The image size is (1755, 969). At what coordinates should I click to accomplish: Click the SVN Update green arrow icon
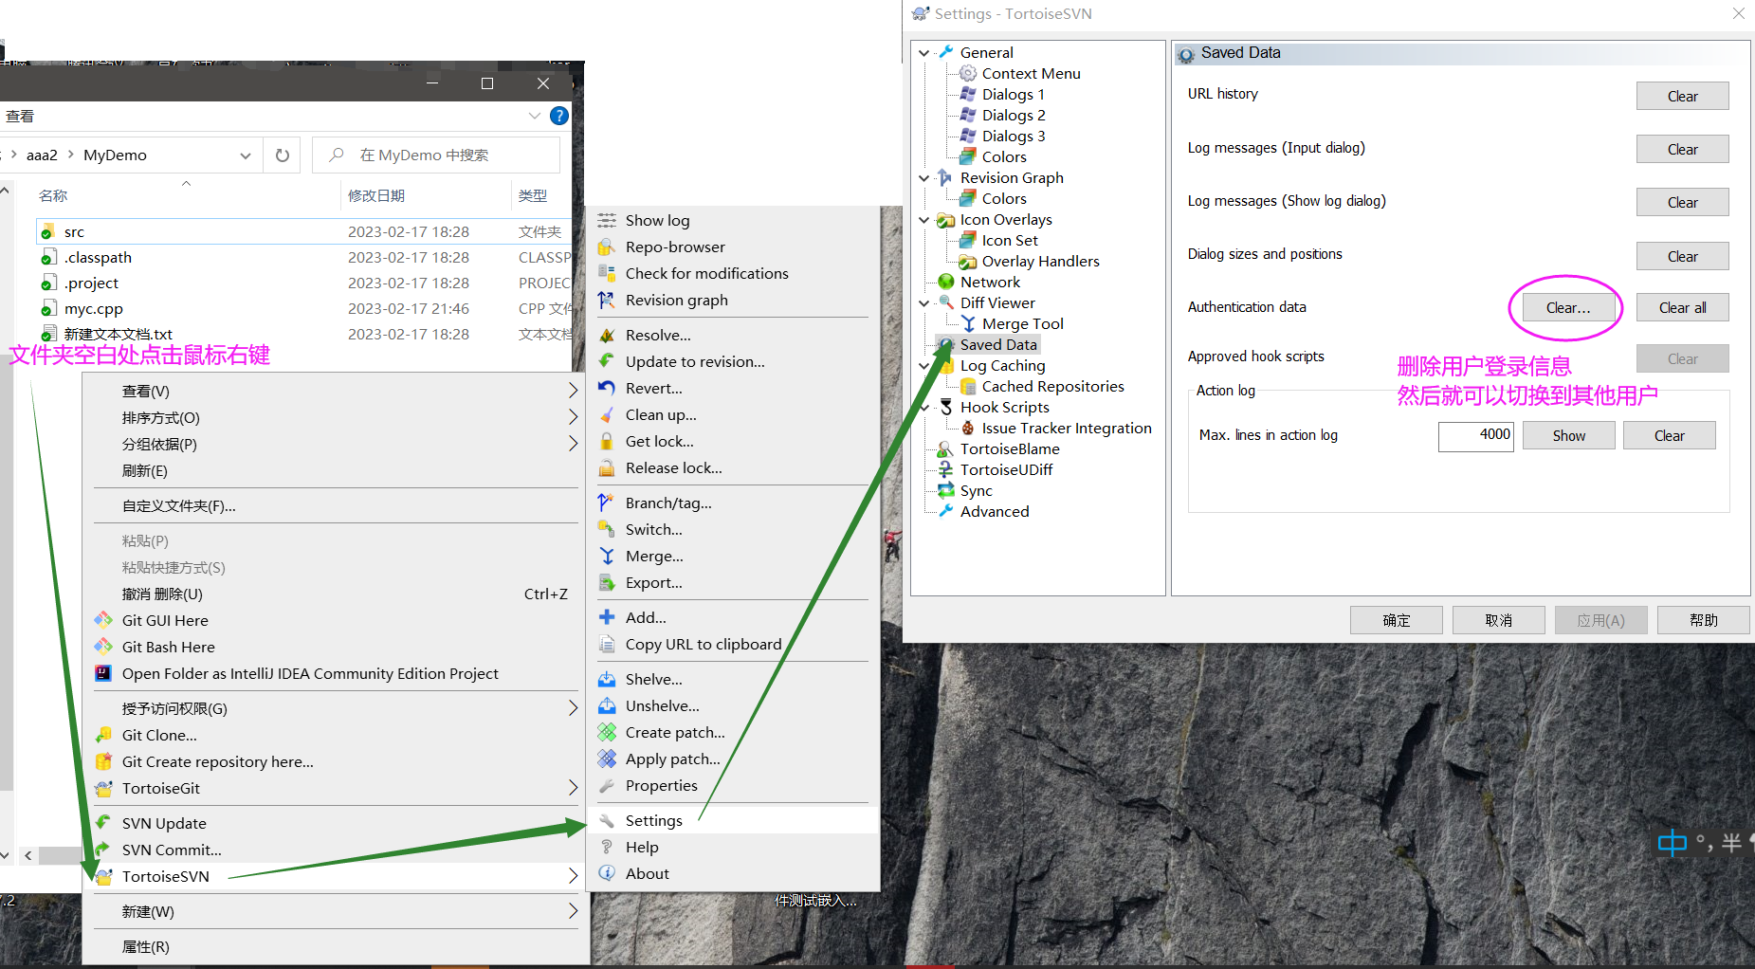pos(103,823)
